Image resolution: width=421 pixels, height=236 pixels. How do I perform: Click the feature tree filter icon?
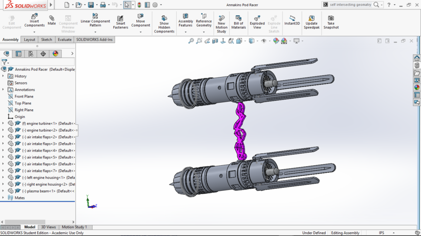click(5, 62)
